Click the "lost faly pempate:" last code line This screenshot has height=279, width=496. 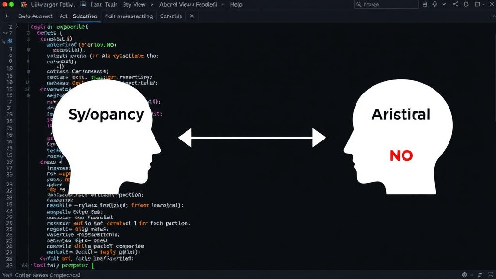coord(59,266)
